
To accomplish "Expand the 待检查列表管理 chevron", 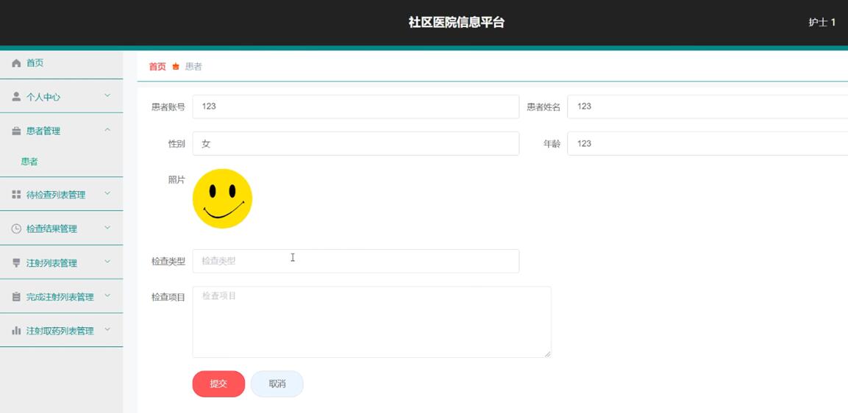I will [107, 193].
